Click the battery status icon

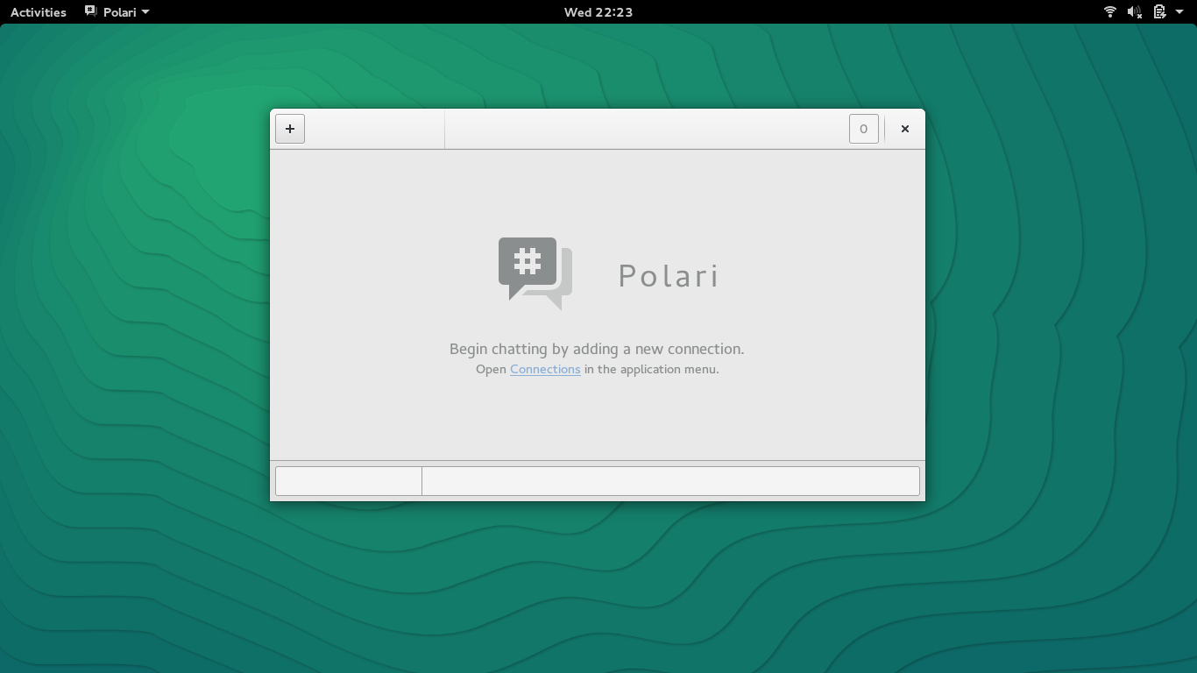click(1159, 11)
